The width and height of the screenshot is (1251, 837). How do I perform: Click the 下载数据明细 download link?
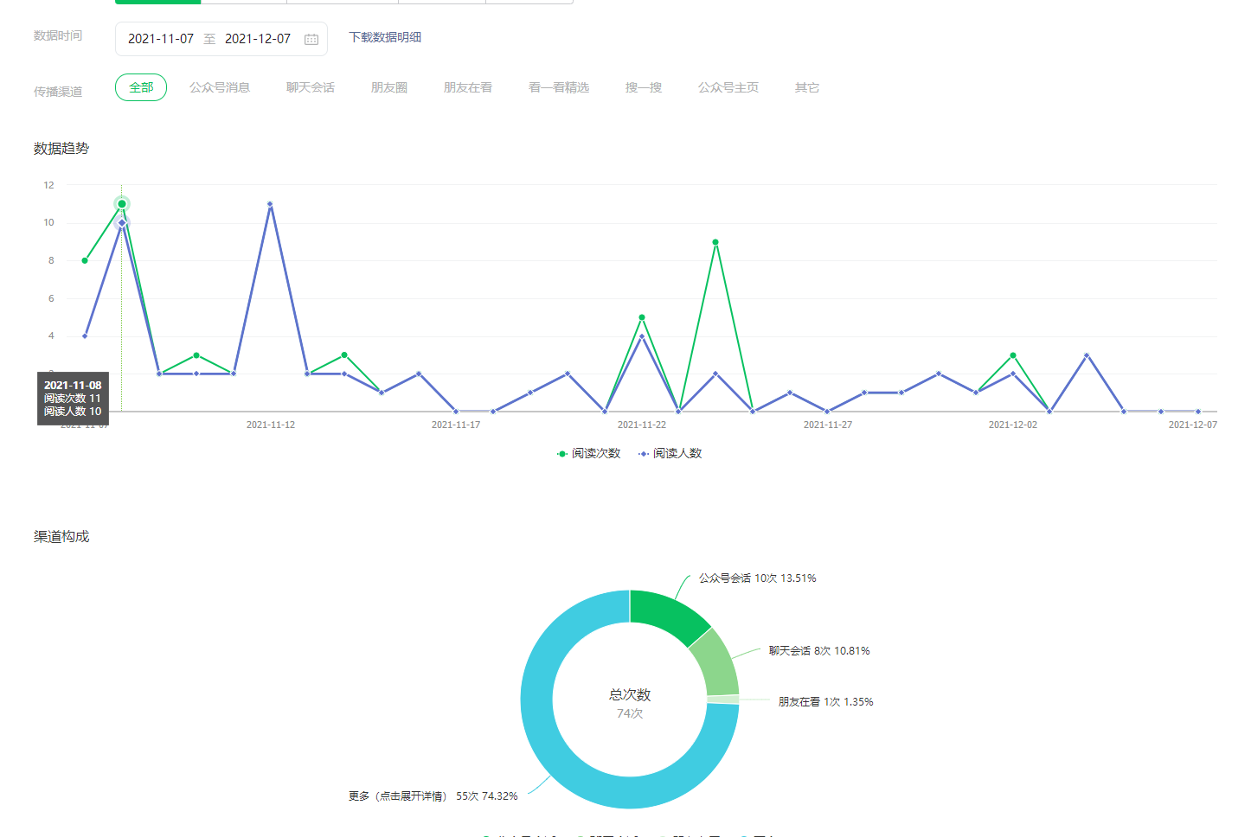pos(385,37)
